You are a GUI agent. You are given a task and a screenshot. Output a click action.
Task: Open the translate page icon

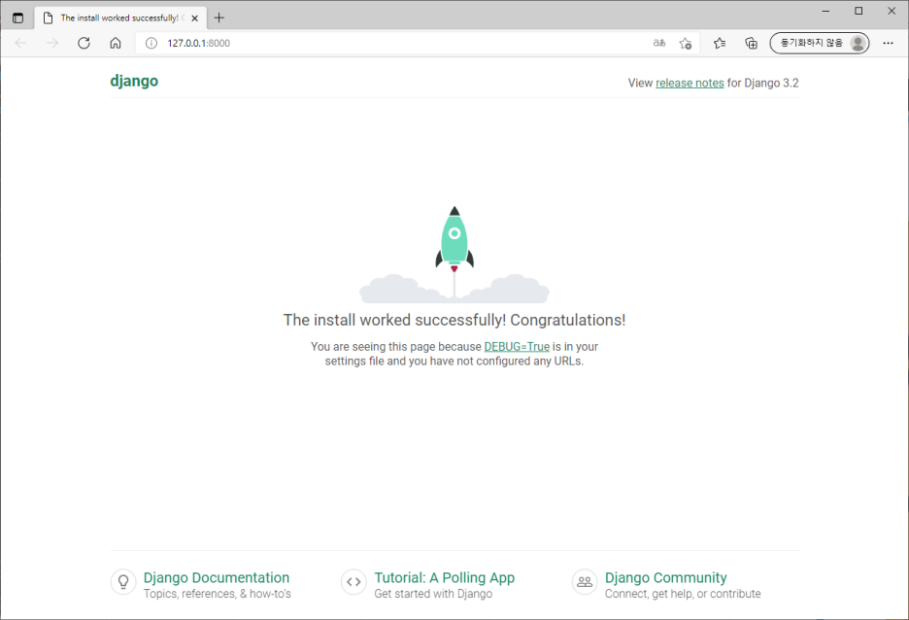659,43
